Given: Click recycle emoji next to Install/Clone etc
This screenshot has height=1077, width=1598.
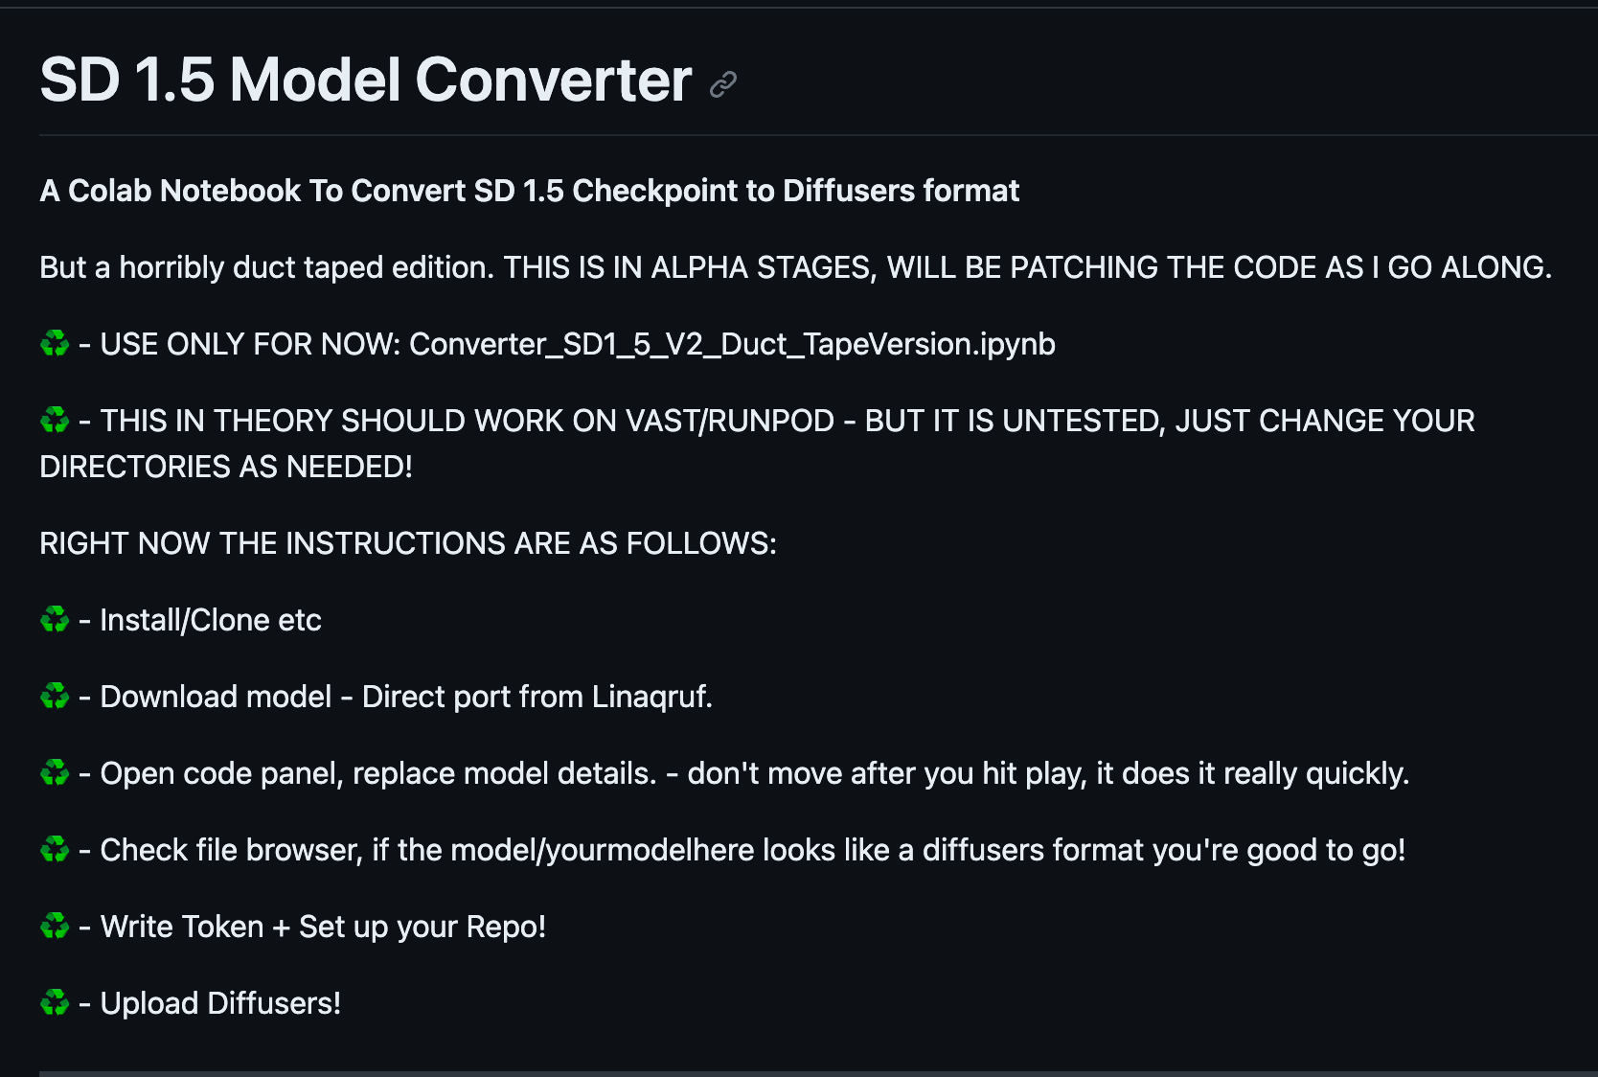Looking at the screenshot, I should pos(55,620).
